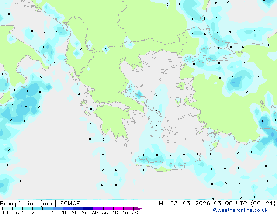Click the 2–5 mm legend swatch
This screenshot has width=277, height=214.
click(38, 208)
